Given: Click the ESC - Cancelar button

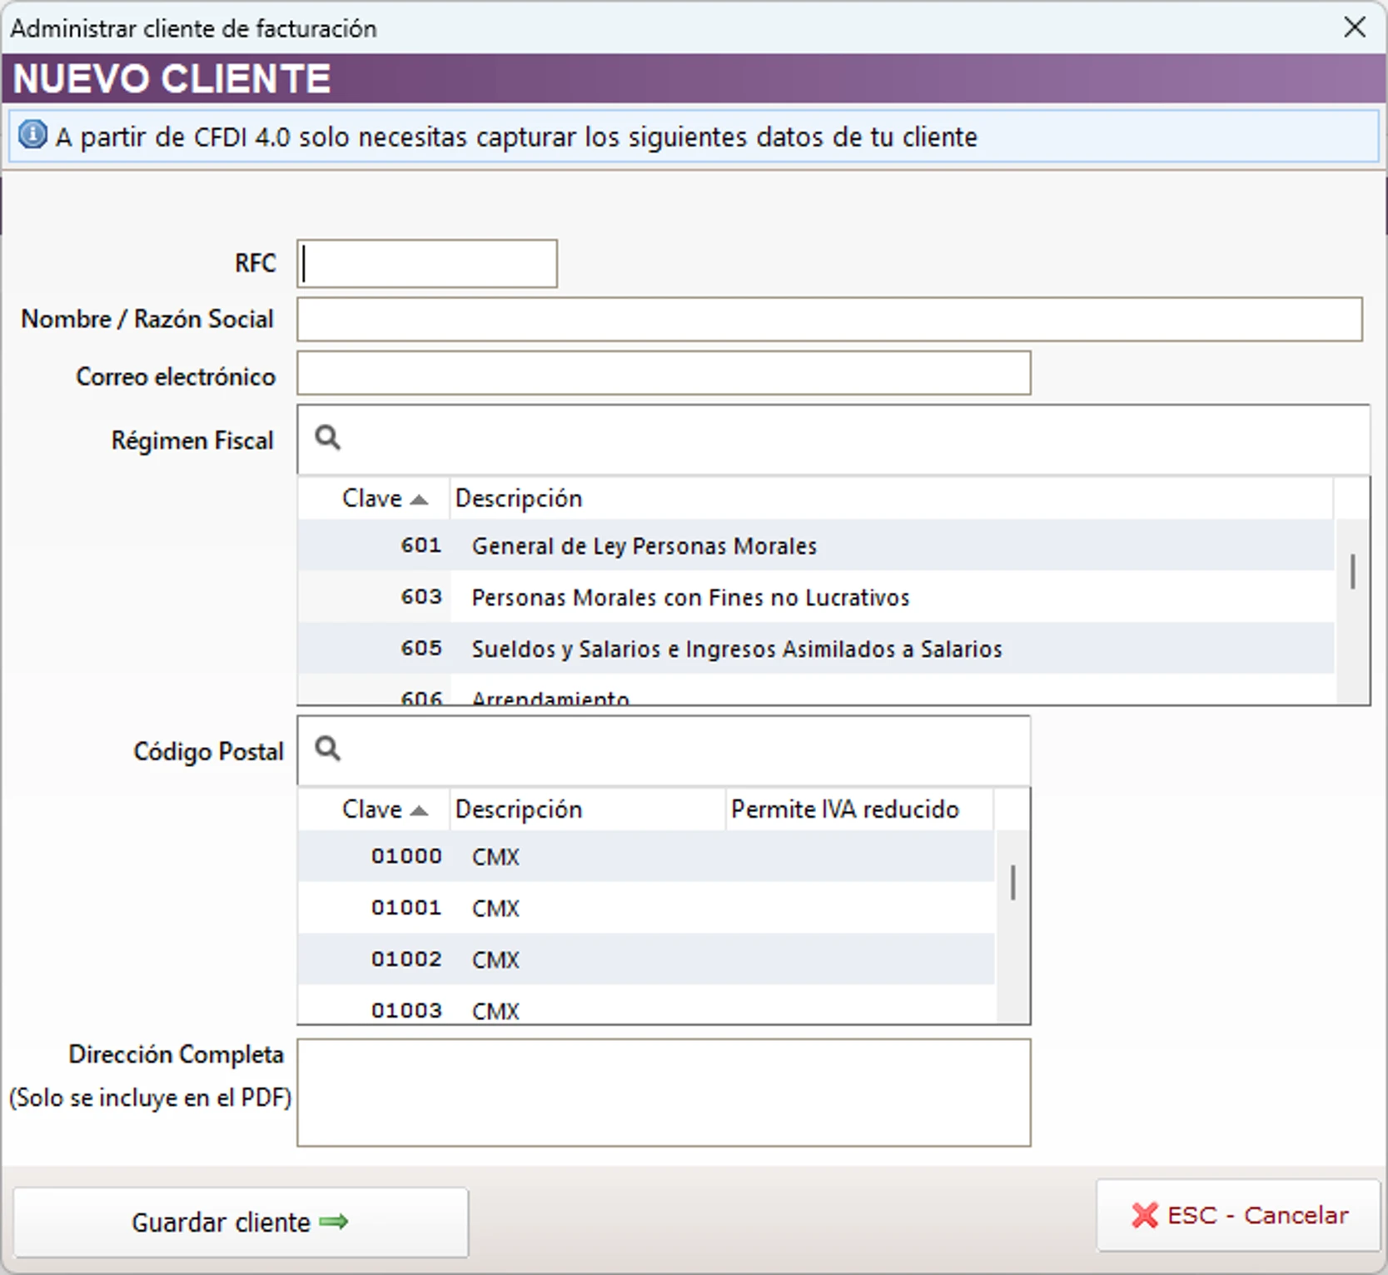Looking at the screenshot, I should tap(1236, 1215).
